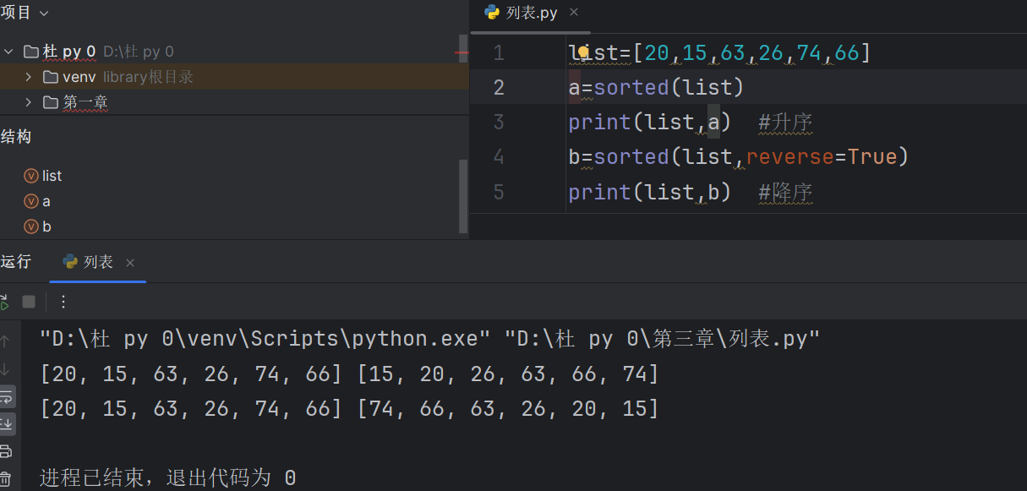Click the rerun button in the run toolbar

tap(3, 302)
